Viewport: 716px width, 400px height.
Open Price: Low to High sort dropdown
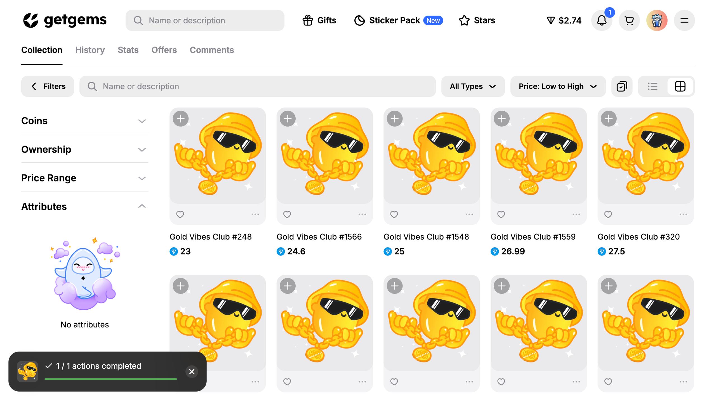[558, 86]
